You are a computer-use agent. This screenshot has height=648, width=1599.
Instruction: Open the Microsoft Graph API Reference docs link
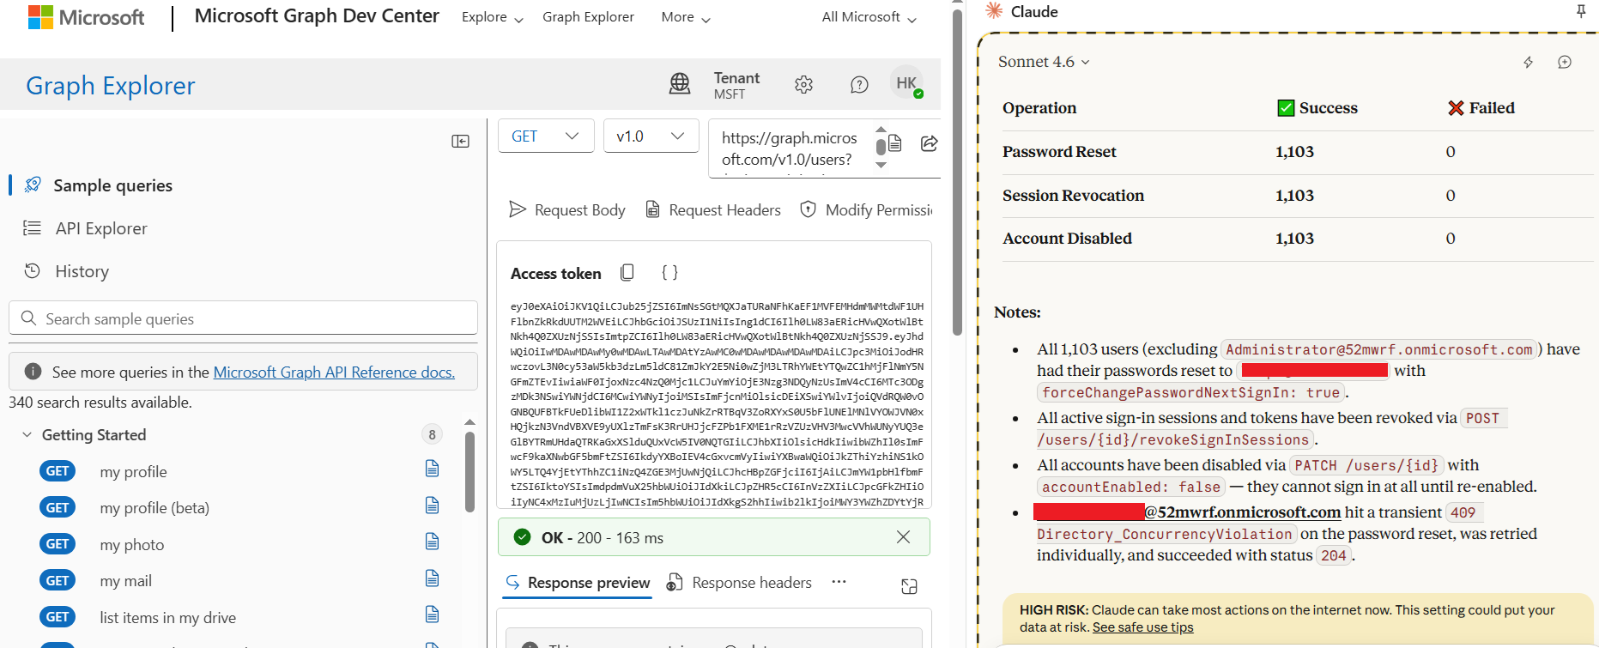click(334, 372)
